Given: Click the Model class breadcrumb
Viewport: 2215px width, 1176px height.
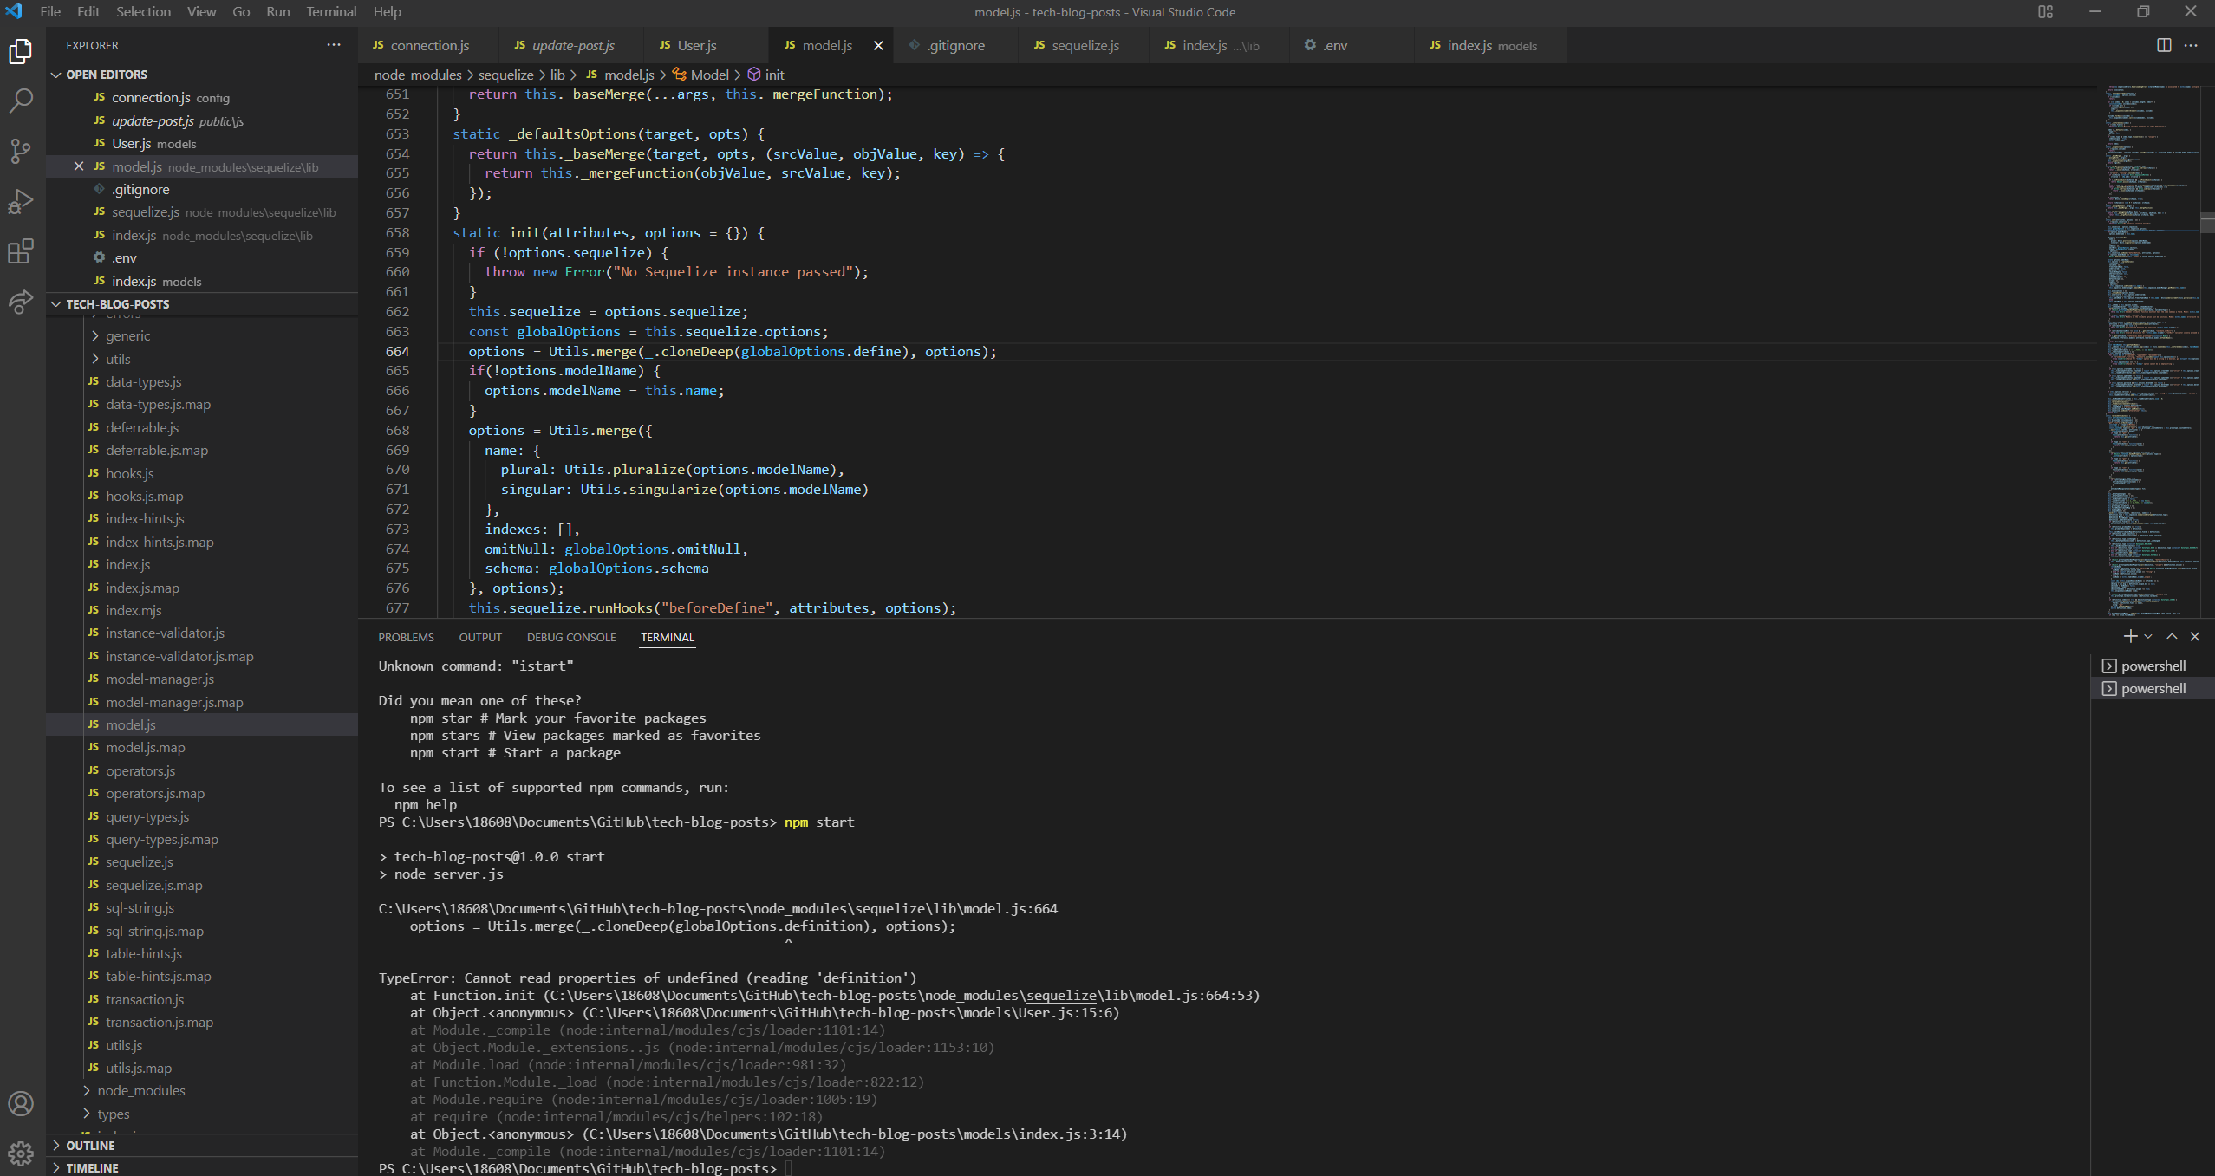Looking at the screenshot, I should point(700,75).
